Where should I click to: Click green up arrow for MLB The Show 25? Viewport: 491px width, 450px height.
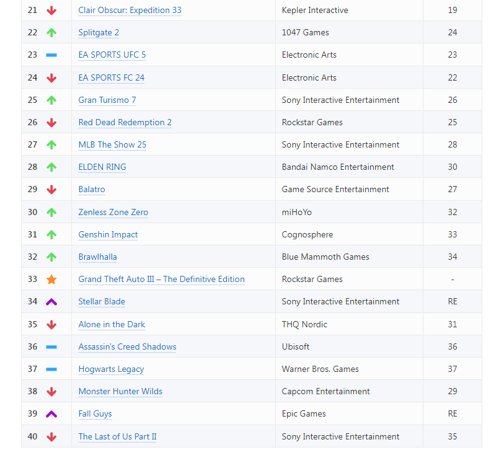pyautogui.click(x=51, y=144)
